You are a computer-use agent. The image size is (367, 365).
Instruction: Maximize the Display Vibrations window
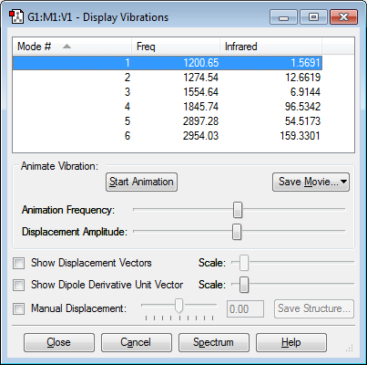click(x=313, y=17)
